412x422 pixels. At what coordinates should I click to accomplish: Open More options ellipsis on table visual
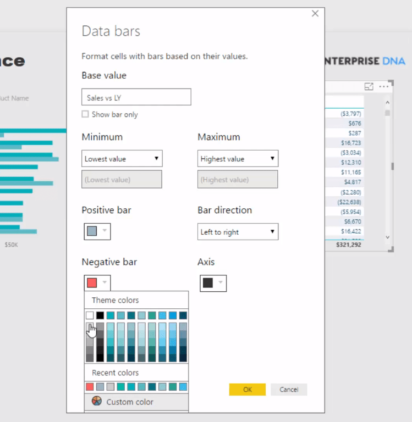pyautogui.click(x=383, y=86)
